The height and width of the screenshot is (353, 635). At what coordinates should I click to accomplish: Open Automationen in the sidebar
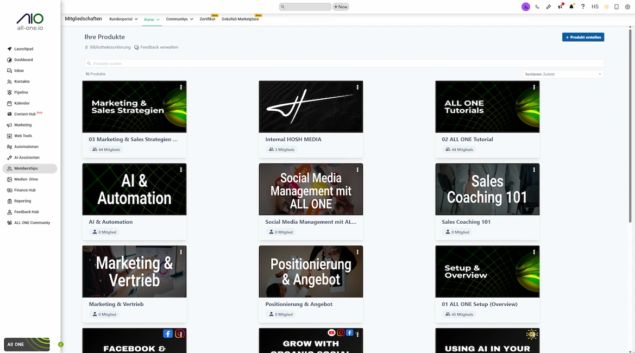(x=26, y=147)
